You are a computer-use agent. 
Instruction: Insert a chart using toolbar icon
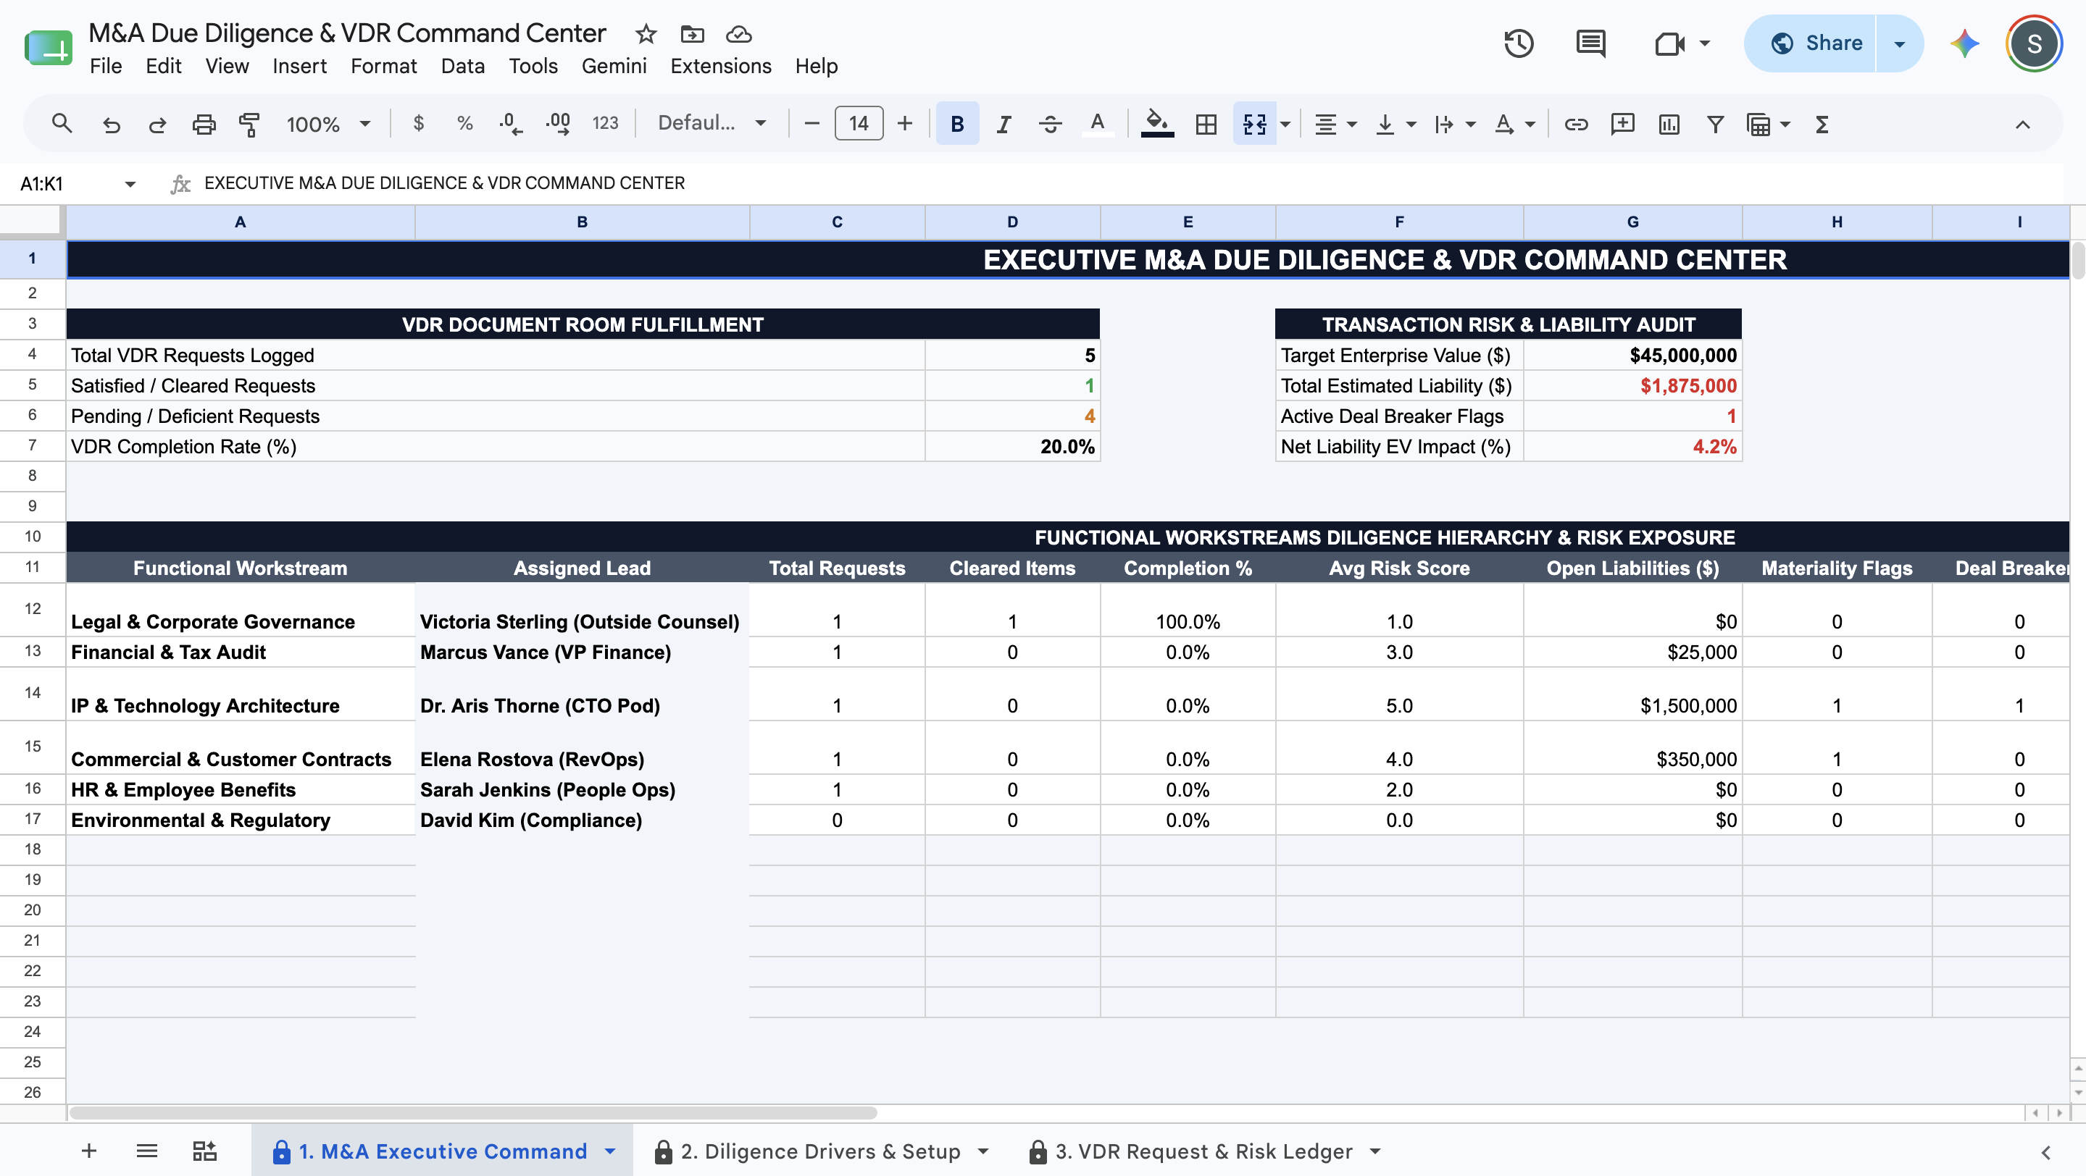coord(1669,124)
